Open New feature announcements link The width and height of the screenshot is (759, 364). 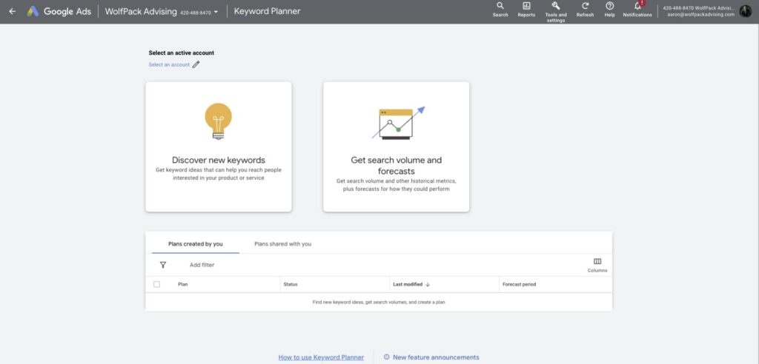click(436, 358)
